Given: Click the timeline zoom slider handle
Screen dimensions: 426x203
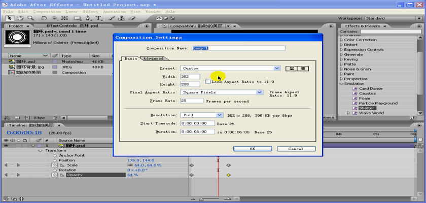Looking at the screenshot, I should (x=201, y=199).
